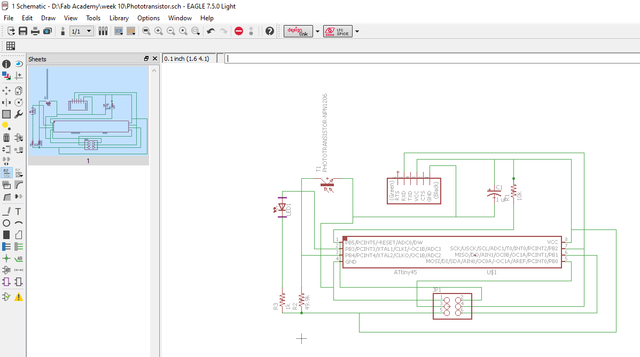Expand the design link dropdown arrow
This screenshot has height=357, width=640.
[317, 31]
